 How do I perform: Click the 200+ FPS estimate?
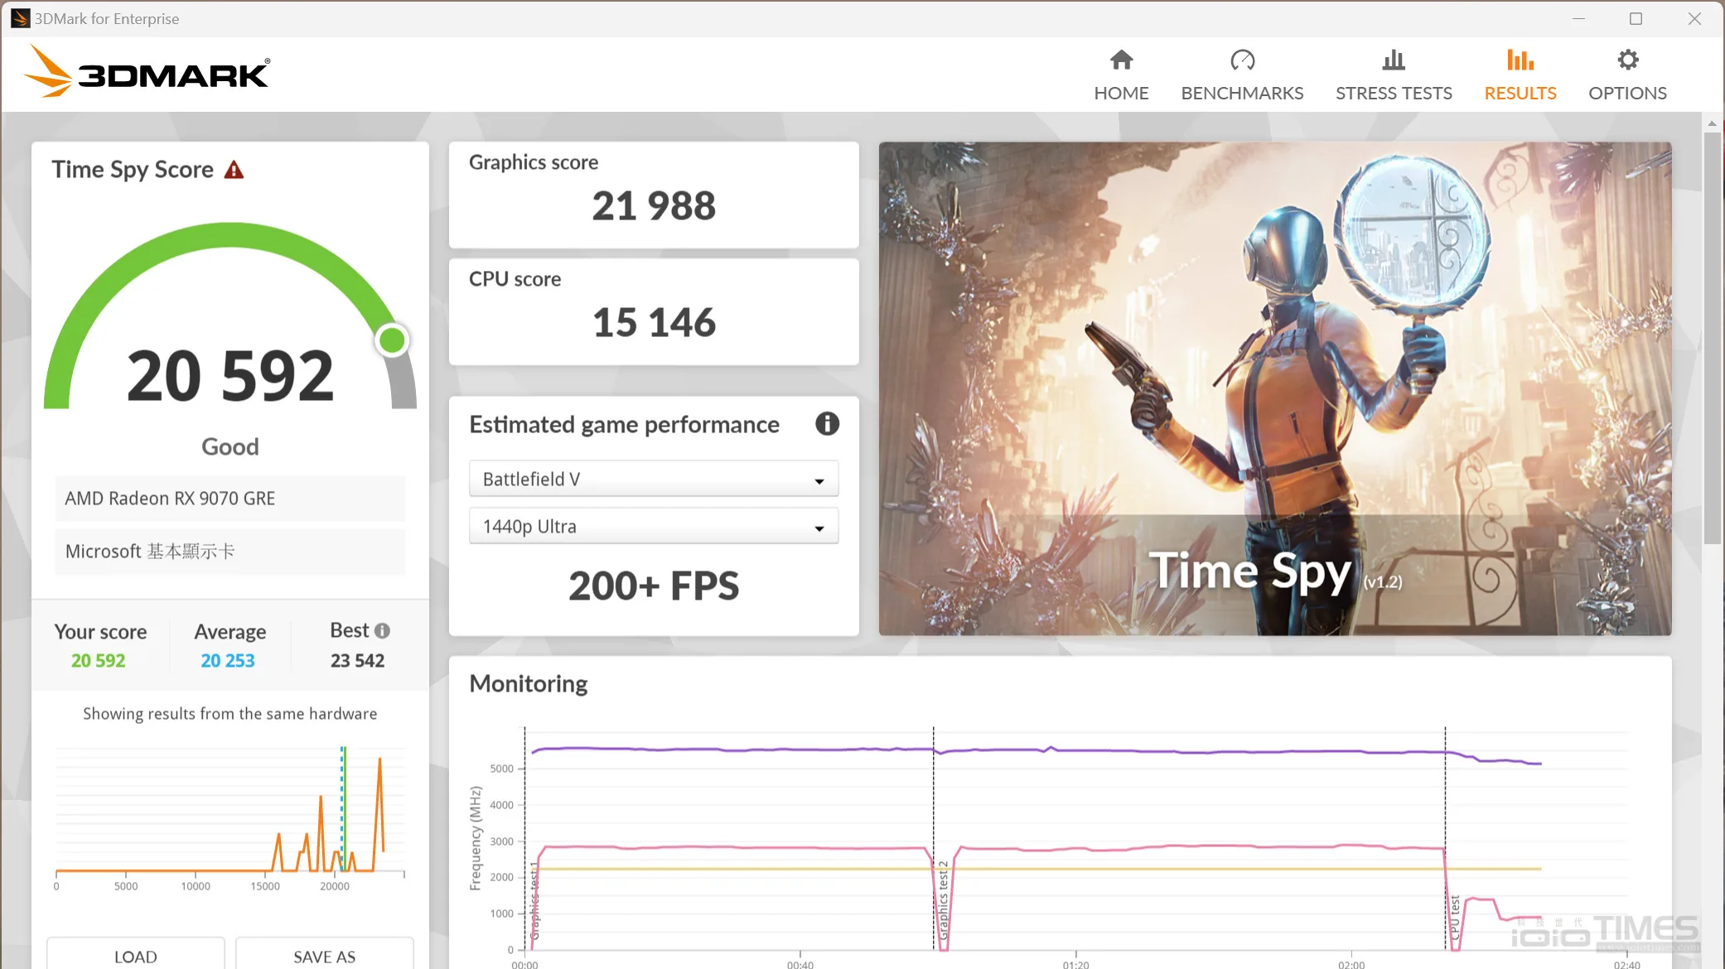tap(654, 586)
